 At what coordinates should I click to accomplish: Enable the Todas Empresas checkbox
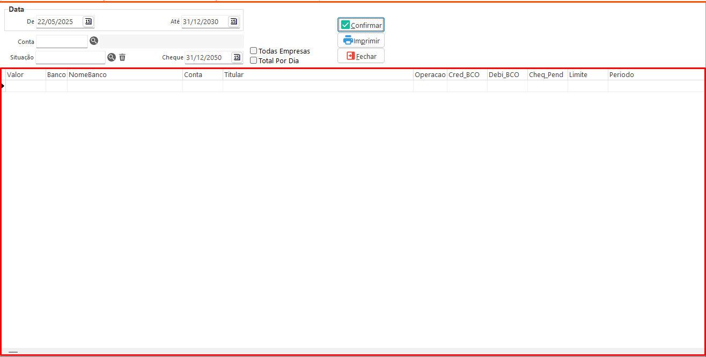pyautogui.click(x=254, y=51)
